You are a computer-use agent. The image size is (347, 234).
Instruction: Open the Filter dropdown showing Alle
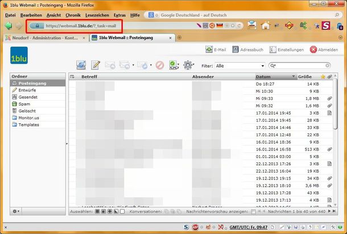click(239, 66)
